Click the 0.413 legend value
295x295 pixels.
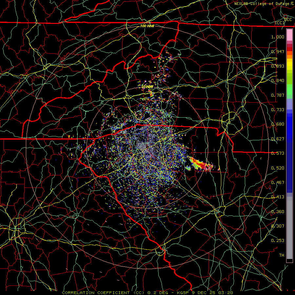click(278, 197)
